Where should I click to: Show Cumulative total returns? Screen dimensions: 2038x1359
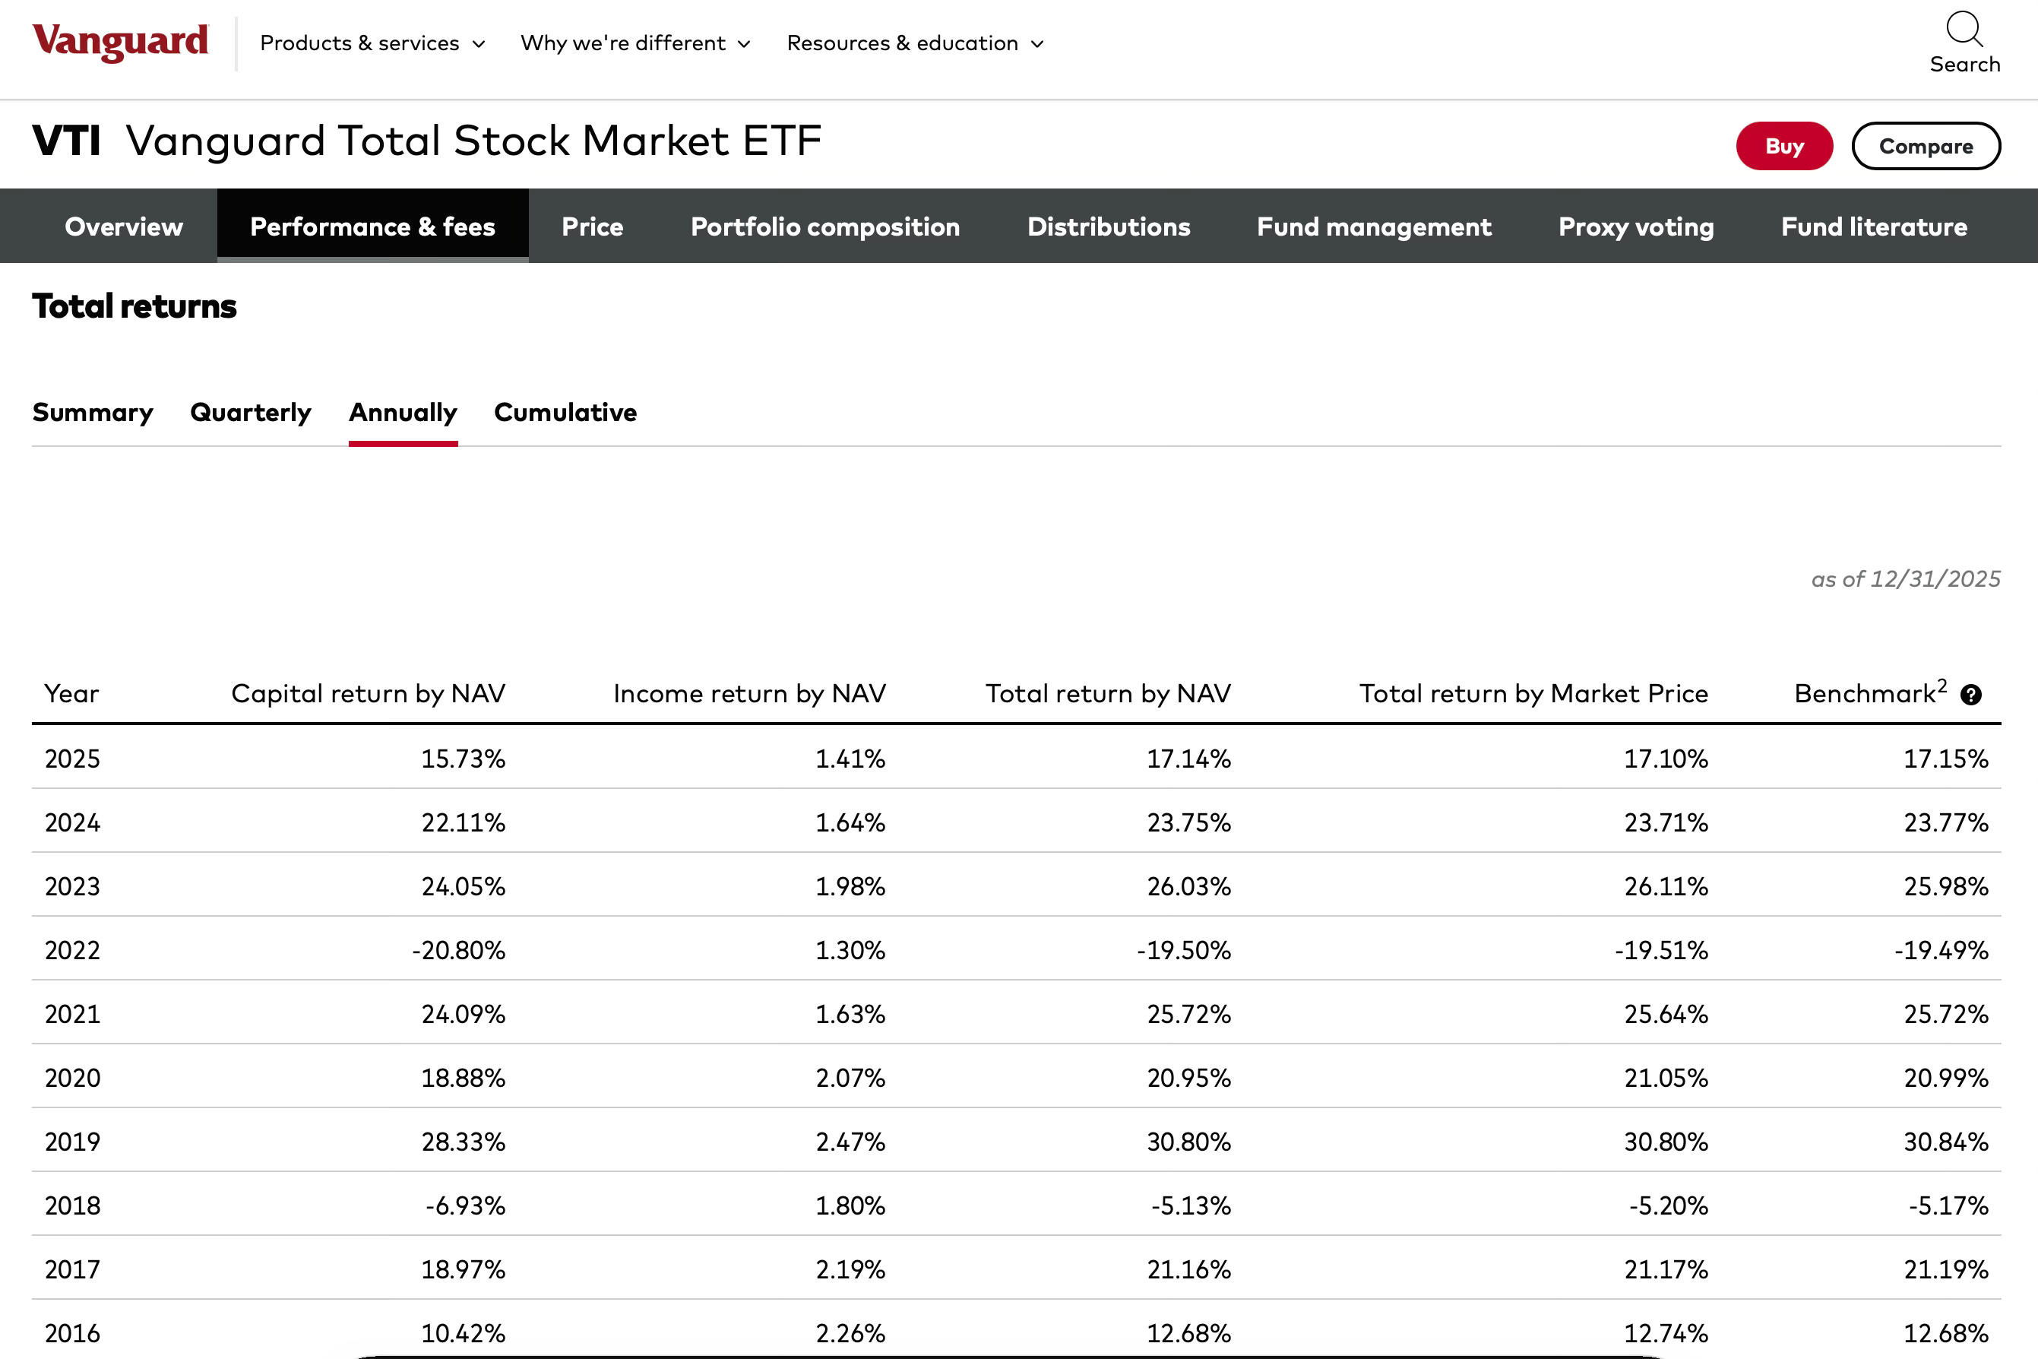point(565,413)
